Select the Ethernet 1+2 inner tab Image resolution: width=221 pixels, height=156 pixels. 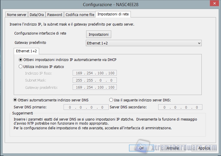[27, 51]
